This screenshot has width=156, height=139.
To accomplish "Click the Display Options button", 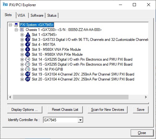I will [25, 110].
